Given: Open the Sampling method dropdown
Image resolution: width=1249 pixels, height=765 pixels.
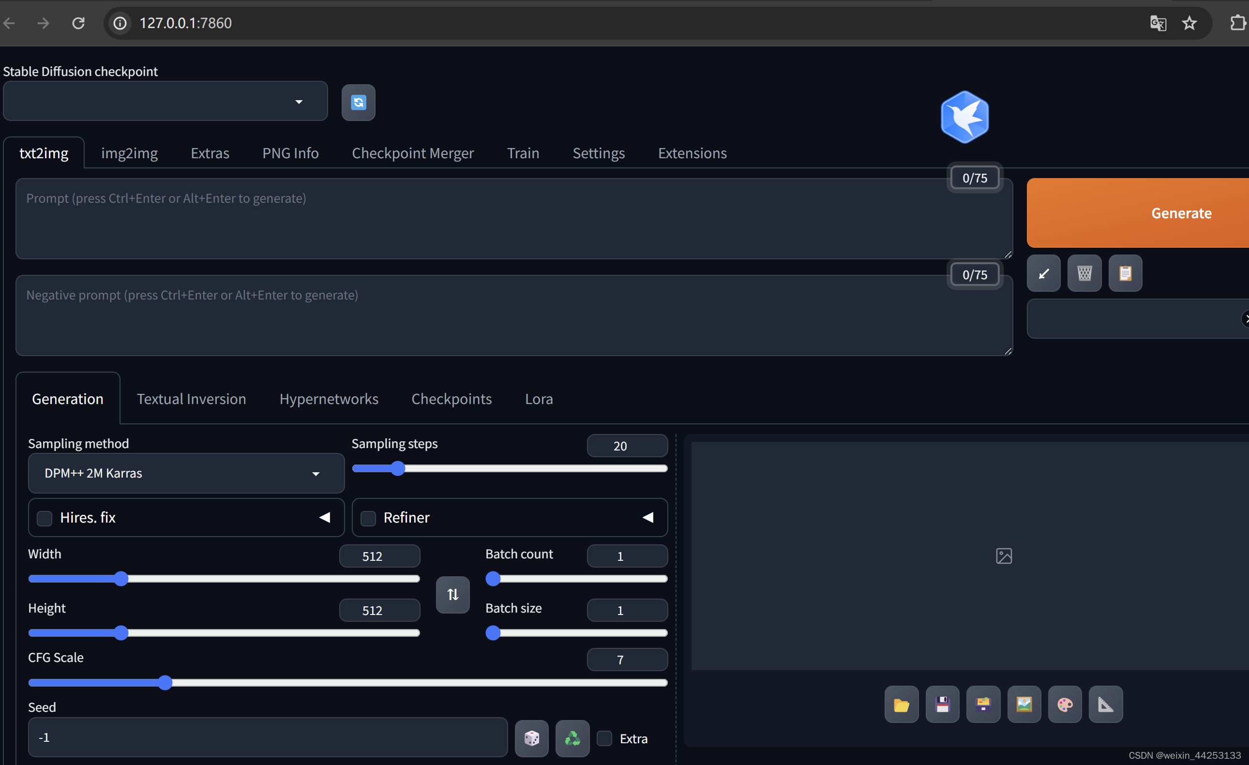Looking at the screenshot, I should coord(185,473).
